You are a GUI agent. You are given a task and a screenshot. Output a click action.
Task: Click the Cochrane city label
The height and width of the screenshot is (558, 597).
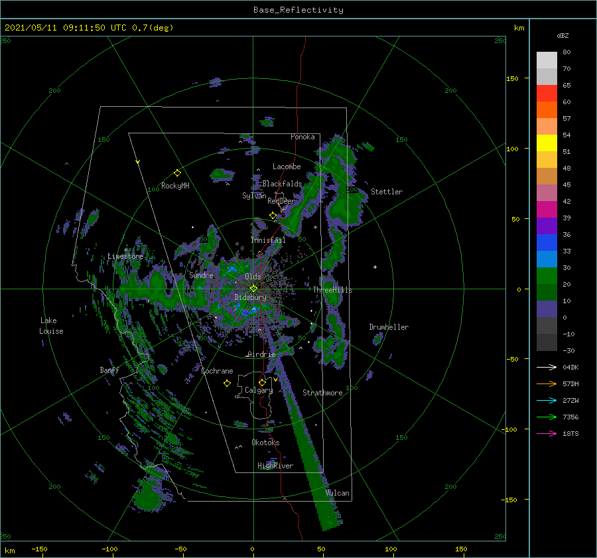point(217,371)
